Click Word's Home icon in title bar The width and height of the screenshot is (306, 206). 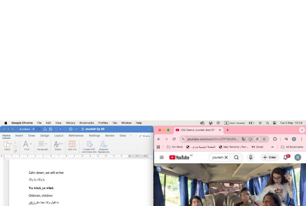coord(45,129)
